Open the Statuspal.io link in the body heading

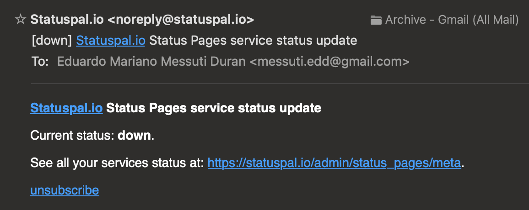[x=66, y=108]
